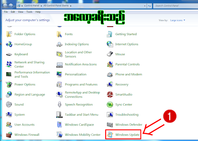
Task: Click the Mouse icon
Action: pos(110,54)
